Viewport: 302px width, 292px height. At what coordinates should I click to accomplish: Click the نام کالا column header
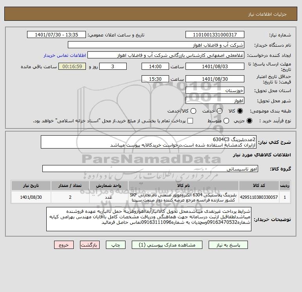coord(184,186)
